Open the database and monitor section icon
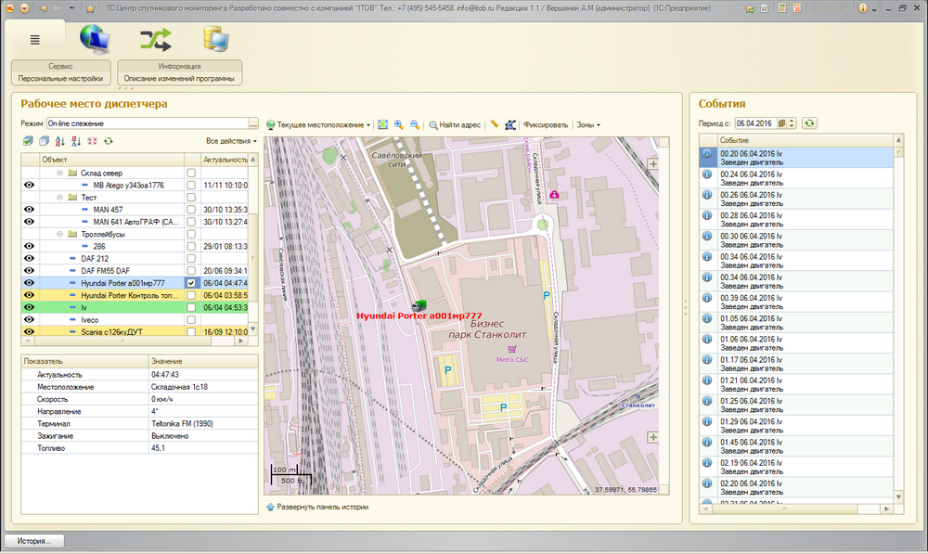Image resolution: width=928 pixels, height=554 pixels. coord(215,39)
